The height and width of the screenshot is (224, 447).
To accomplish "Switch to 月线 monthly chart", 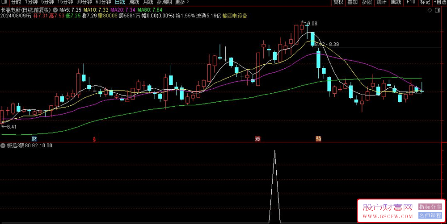I will coord(148,2).
